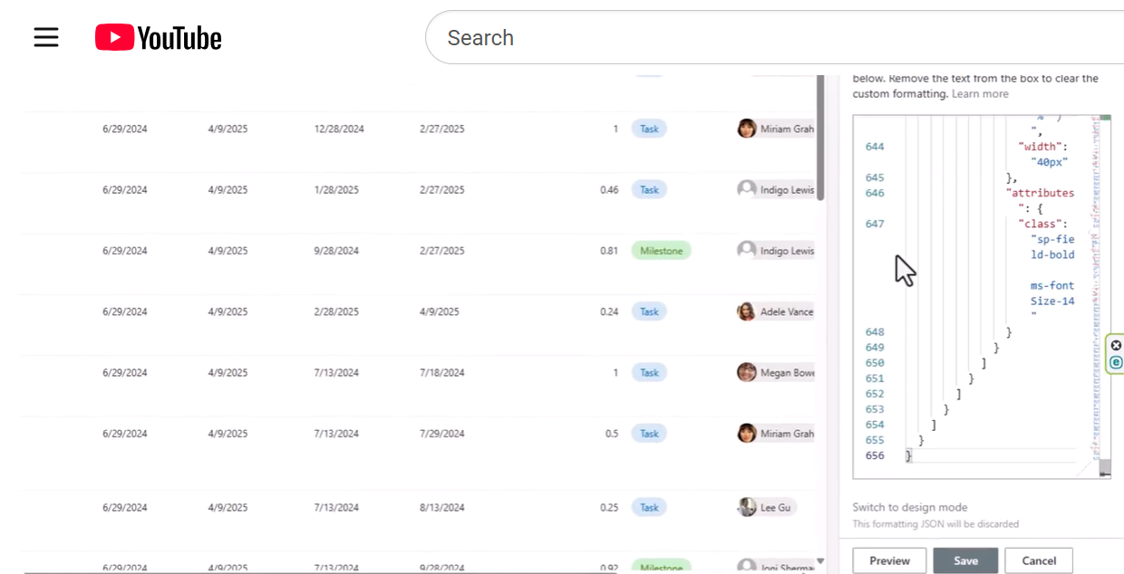
Task: Click Lee Gu's profile avatar
Action: [746, 507]
